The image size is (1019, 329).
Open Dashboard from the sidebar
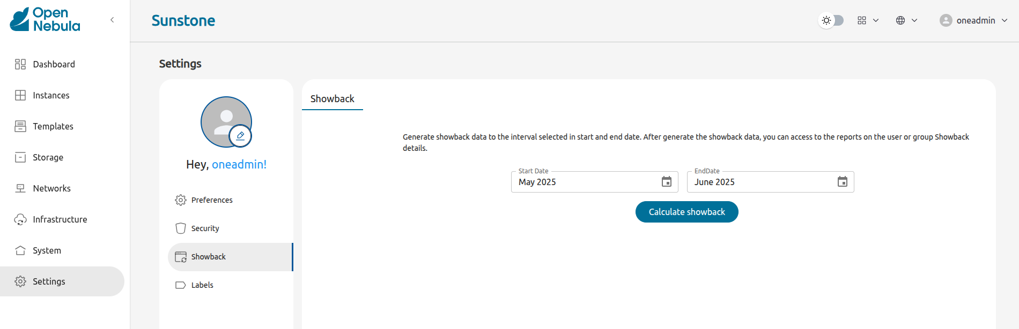pos(62,64)
